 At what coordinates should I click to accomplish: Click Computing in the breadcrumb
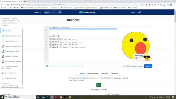[x=5, y=19]
